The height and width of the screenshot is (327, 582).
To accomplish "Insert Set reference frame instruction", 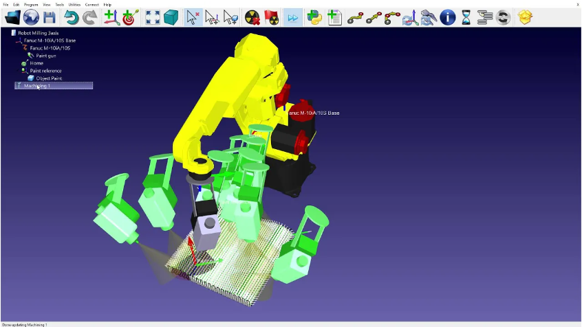I will point(411,17).
